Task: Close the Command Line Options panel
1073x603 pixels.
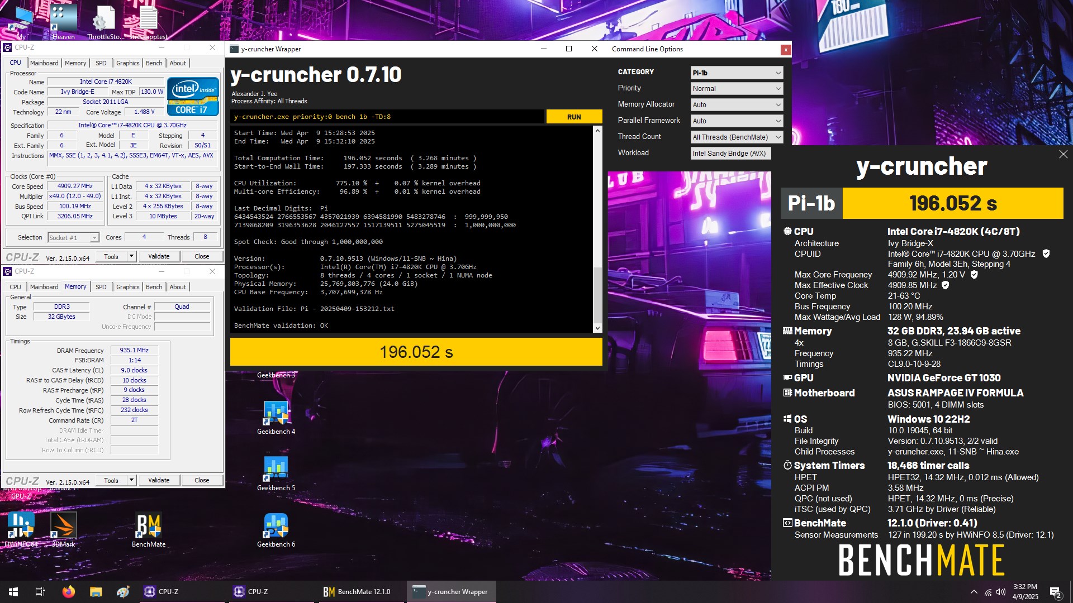Action: 786,50
